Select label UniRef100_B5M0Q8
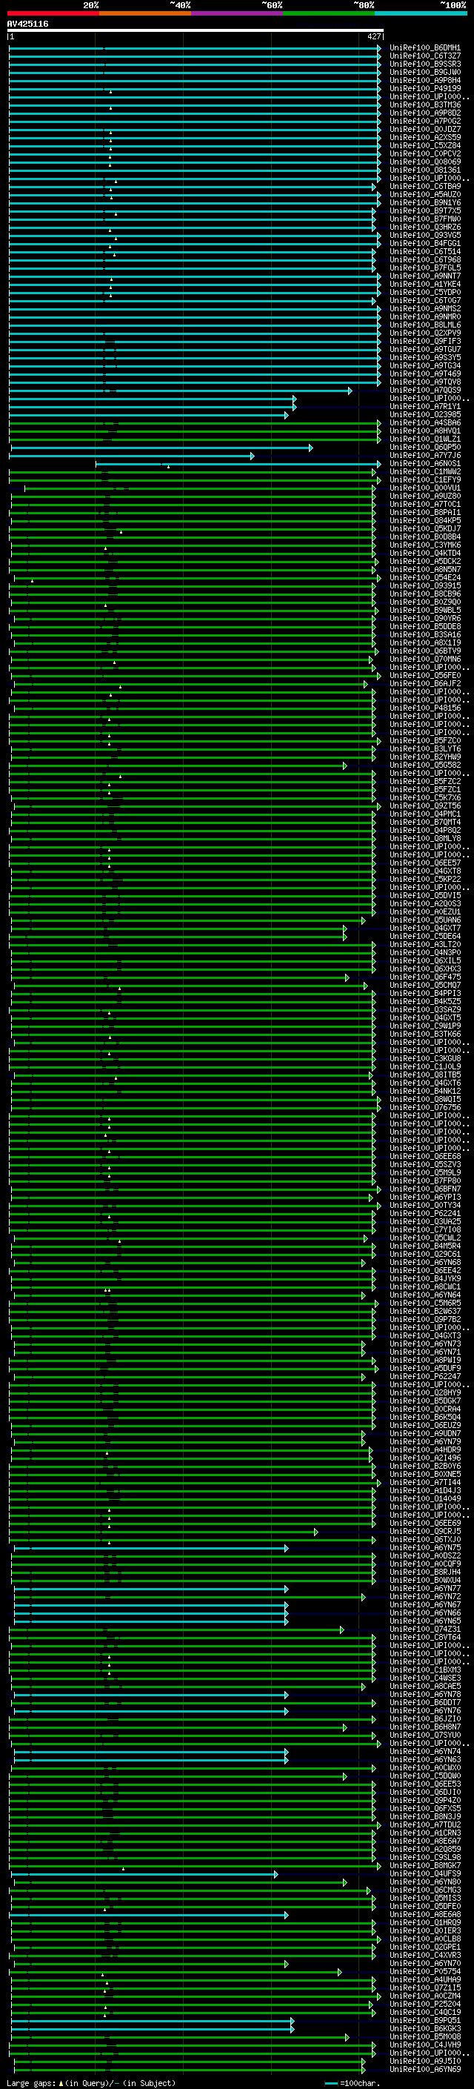Image resolution: width=474 pixels, height=2089 pixels. (x=425, y=2037)
